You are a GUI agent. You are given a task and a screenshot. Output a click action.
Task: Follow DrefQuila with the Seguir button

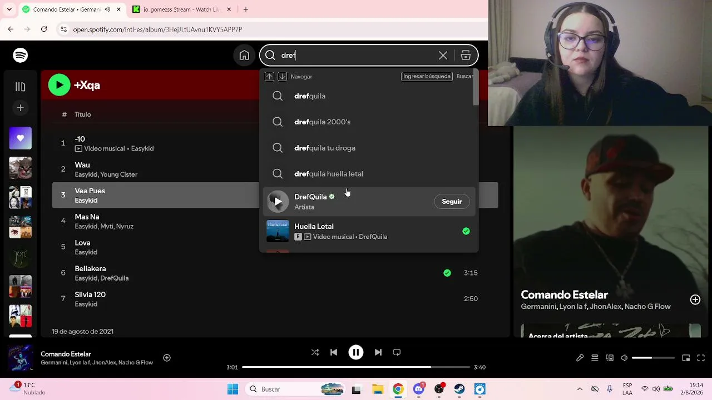click(x=452, y=202)
